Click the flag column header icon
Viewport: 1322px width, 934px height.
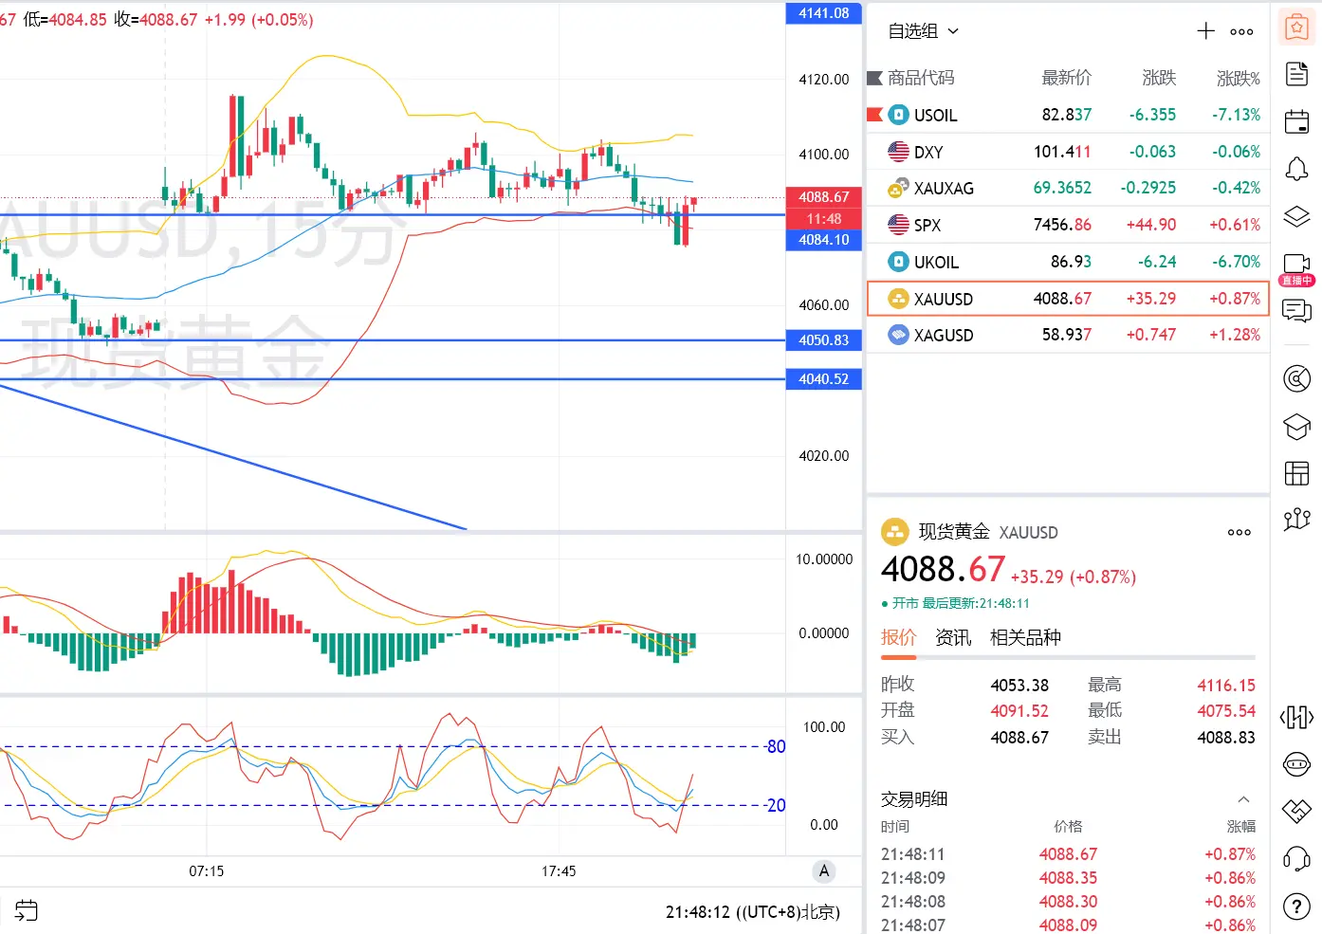pos(874,78)
